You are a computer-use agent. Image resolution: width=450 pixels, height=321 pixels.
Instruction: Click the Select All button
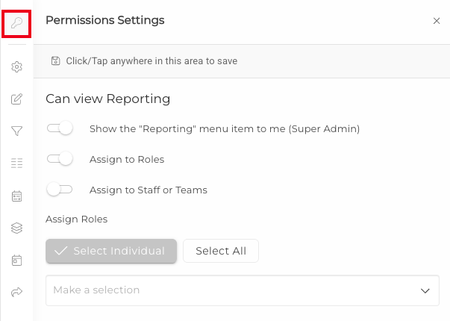(x=221, y=251)
